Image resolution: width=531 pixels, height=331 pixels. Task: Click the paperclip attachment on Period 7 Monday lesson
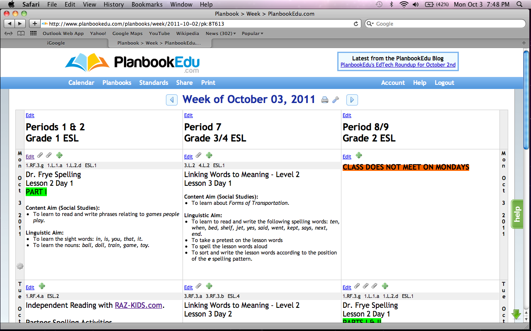pyautogui.click(x=198, y=155)
